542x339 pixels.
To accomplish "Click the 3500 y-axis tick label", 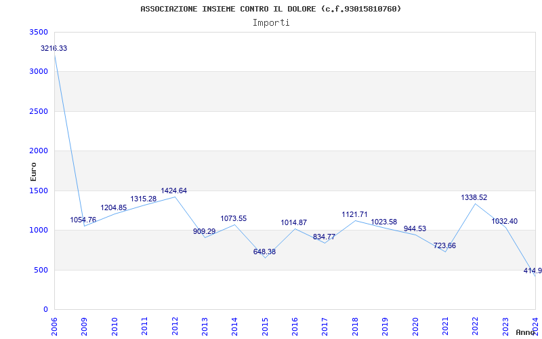I will (x=39, y=33).
